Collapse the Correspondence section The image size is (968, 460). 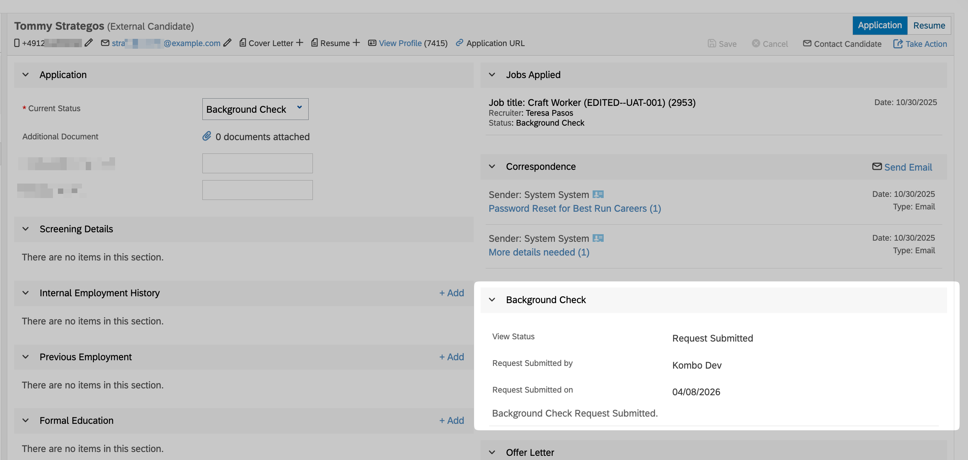tap(492, 166)
